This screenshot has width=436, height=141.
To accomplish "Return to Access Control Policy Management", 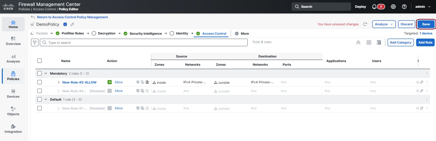I will click(x=72, y=17).
